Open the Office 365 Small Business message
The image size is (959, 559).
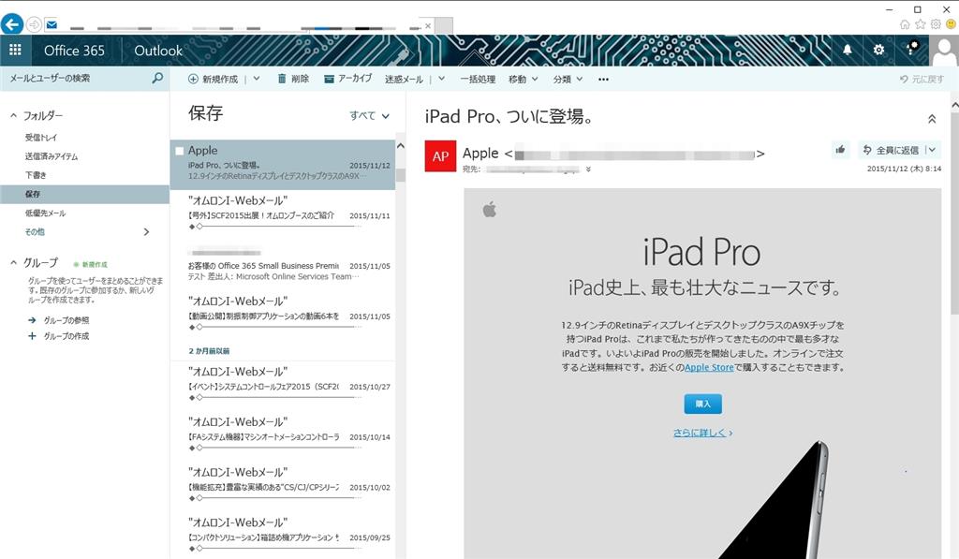[283, 265]
